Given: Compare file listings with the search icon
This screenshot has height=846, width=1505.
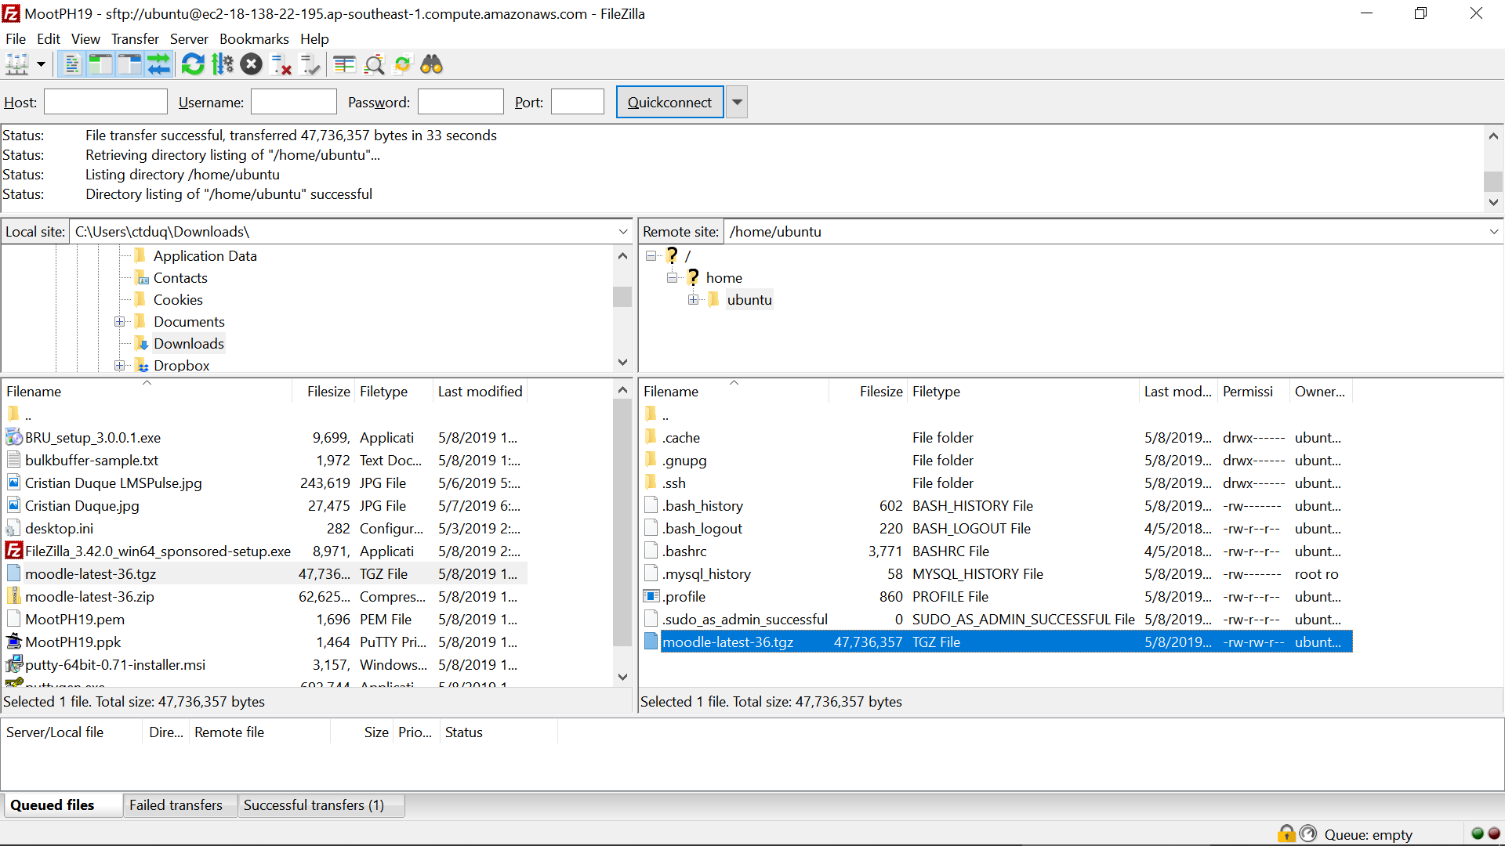Looking at the screenshot, I should 375,64.
